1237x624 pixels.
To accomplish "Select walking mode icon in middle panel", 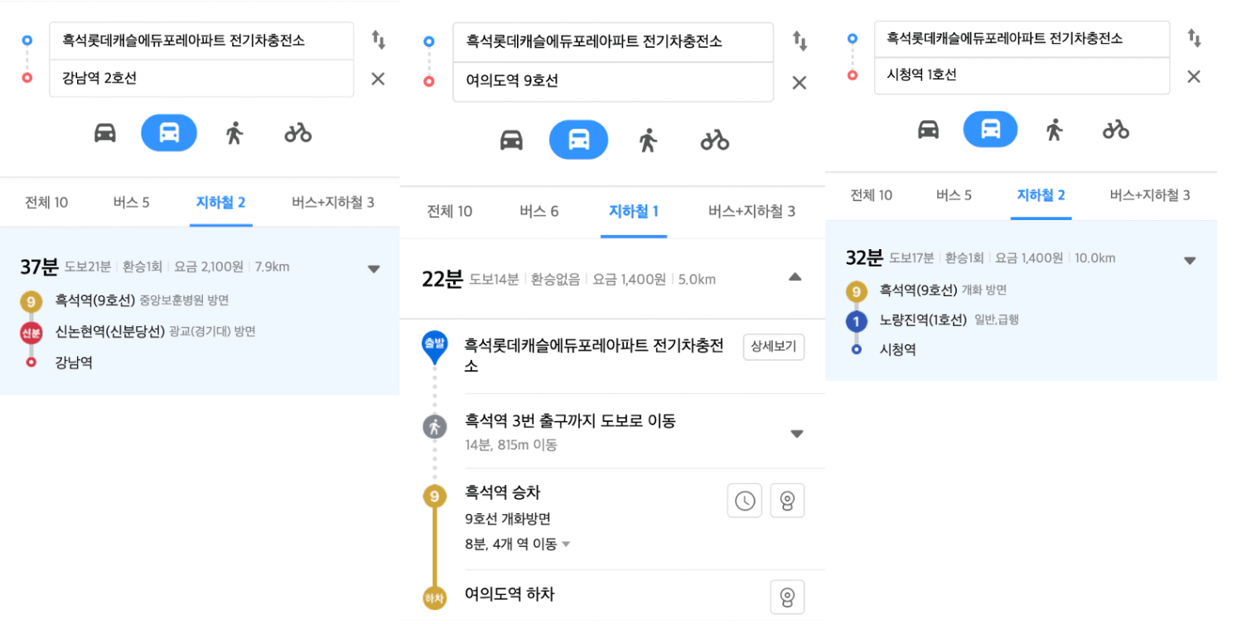I will coord(648,140).
